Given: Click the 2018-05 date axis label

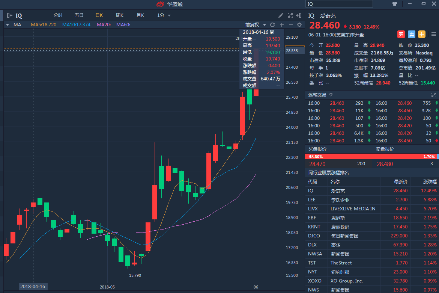Looking at the screenshot, I should coord(107,287).
